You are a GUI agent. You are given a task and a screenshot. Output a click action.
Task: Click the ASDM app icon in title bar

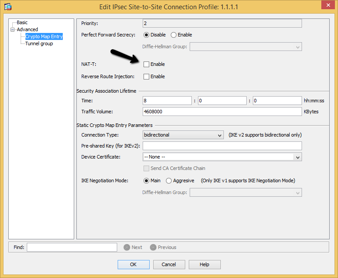tap(8, 7)
